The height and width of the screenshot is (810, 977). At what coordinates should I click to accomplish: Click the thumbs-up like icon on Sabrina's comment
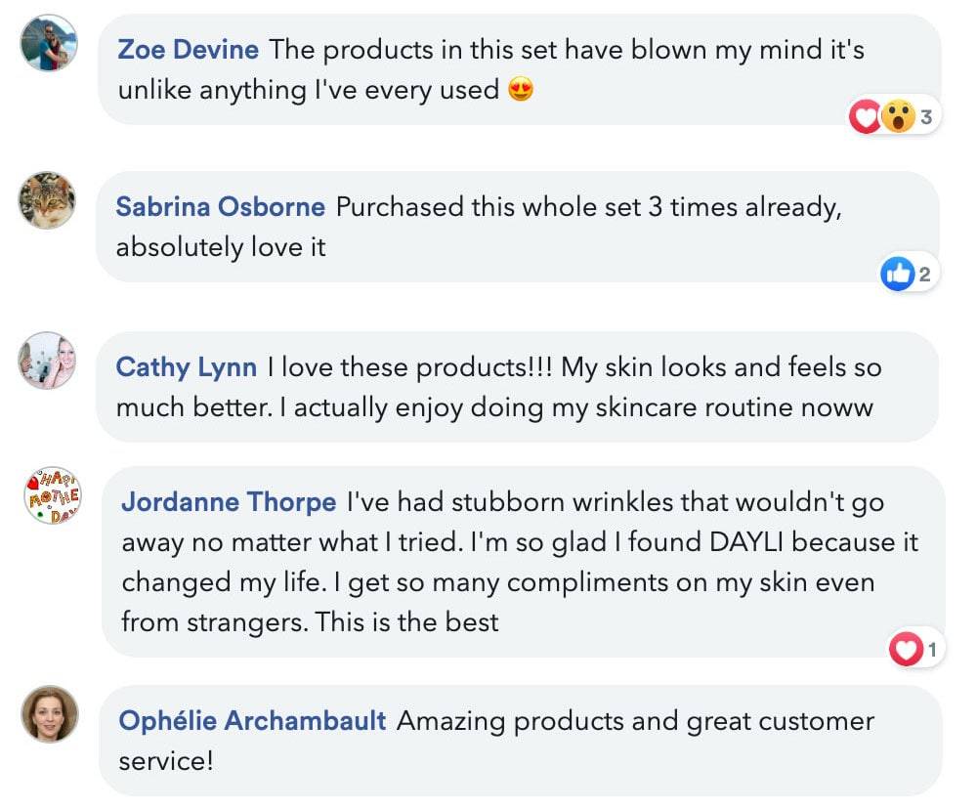point(897,274)
